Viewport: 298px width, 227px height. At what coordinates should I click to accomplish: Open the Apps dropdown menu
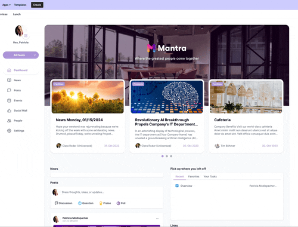point(7,5)
